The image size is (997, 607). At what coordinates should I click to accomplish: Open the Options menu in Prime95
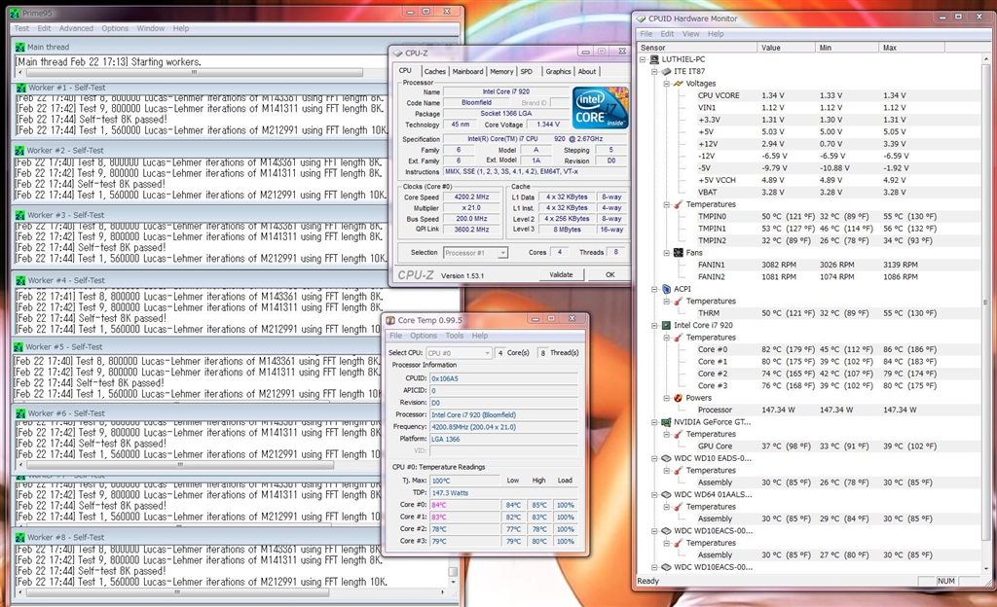tap(115, 28)
